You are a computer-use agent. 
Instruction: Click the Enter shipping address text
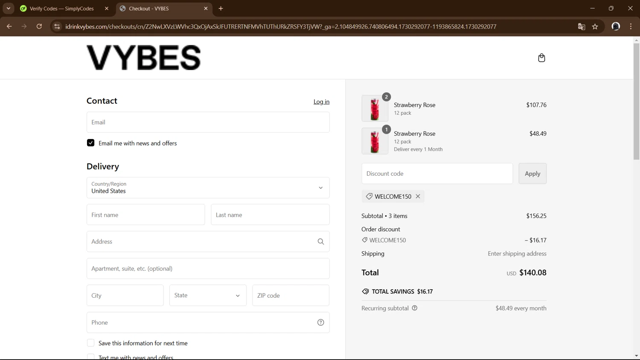pos(517,253)
